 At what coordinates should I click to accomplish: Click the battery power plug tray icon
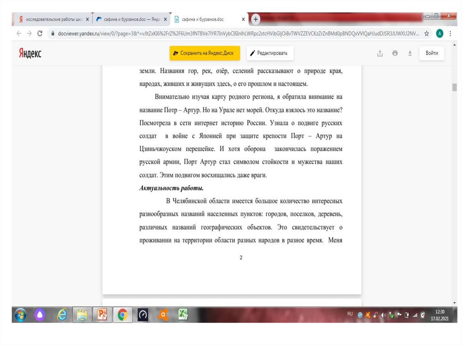(407, 315)
